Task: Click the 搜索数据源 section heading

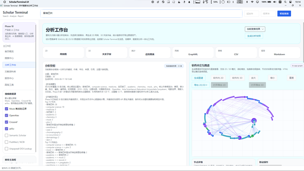Action: [x=11, y=94]
